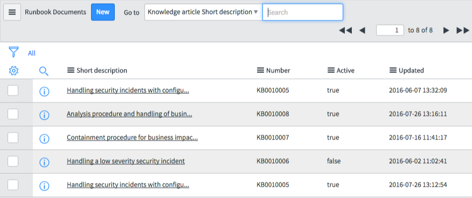
Task: Open Handling security incidents updated 2016-07-26 13:12:54
Action: pyautogui.click(x=128, y=185)
